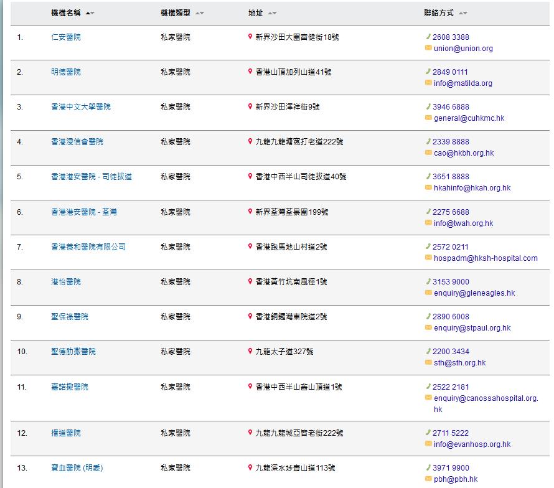This screenshot has width=554, height=488.
Task: Click map pin for 九龍太子道327號
Action: (x=250, y=351)
